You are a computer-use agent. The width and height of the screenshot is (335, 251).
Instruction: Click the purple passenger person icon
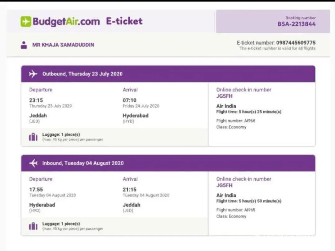(24, 45)
